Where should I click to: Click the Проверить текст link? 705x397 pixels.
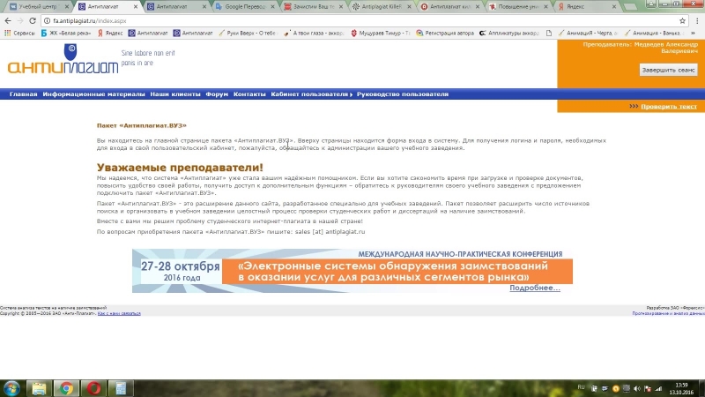point(669,106)
